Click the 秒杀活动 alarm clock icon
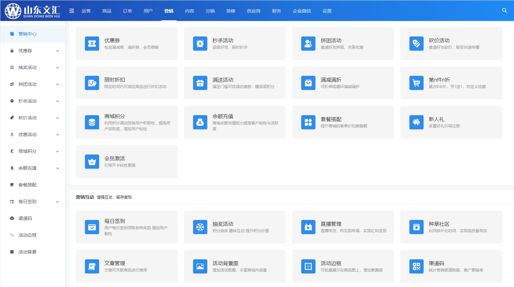The height and width of the screenshot is (287, 514). pos(200,44)
